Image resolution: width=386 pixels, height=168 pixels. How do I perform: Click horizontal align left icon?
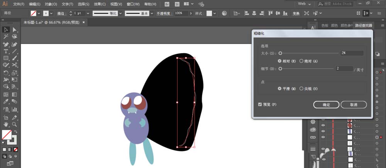tap(247, 13)
